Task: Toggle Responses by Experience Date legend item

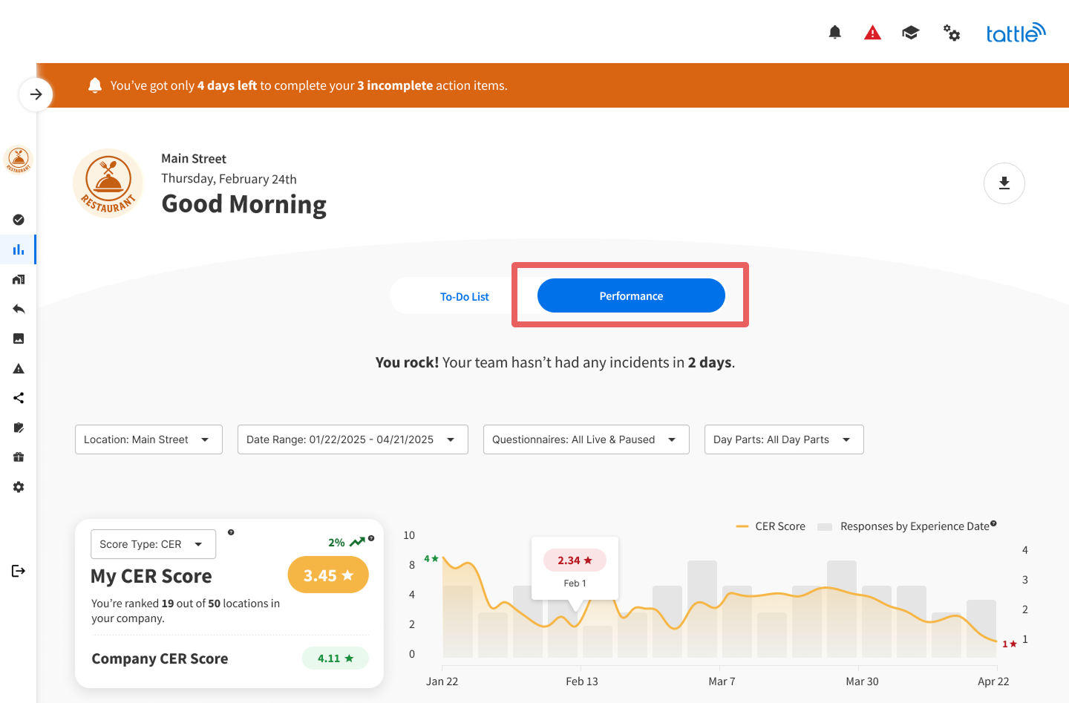Action: coord(903,526)
